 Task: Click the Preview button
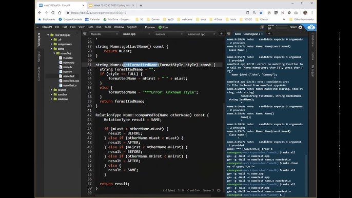click(150, 27)
